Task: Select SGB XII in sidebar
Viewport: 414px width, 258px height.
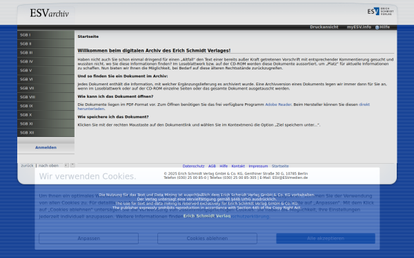Action: pyautogui.click(x=46, y=133)
